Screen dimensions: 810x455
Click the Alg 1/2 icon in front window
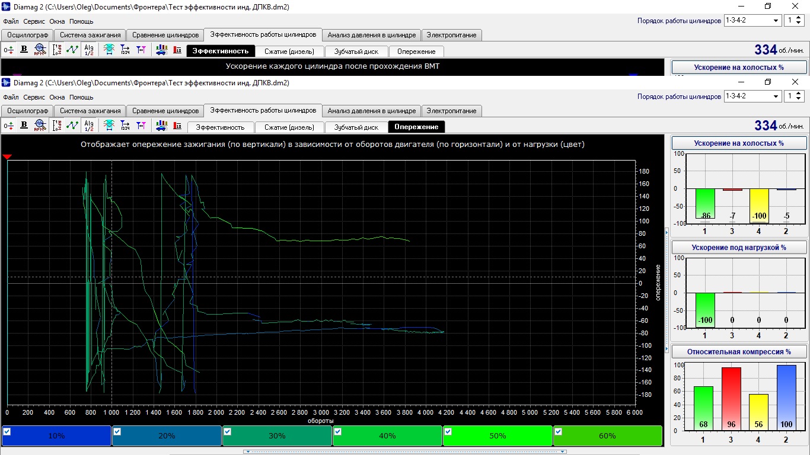(x=89, y=126)
